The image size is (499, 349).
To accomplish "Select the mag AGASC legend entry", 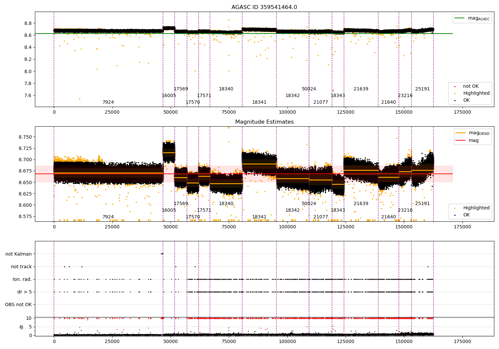I will point(472,18).
